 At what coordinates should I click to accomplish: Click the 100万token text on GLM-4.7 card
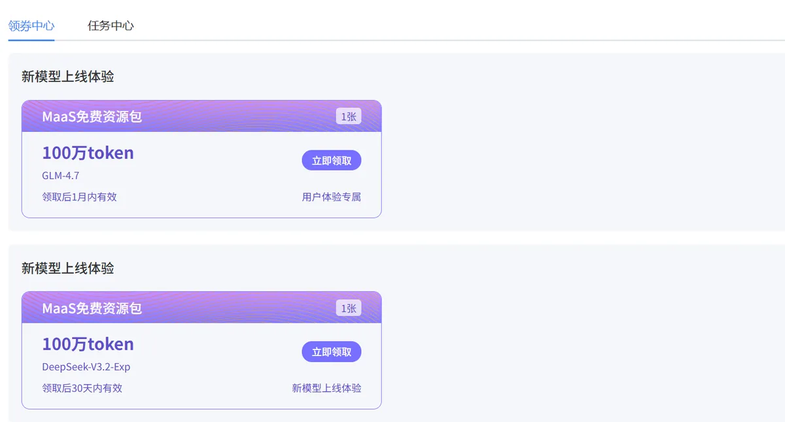coord(88,153)
